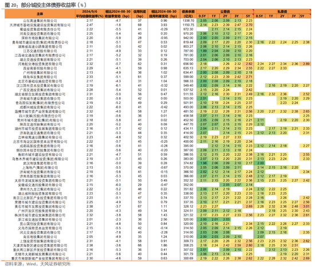Select the row name 深圳市地铁集团有限公司
Viewport: 315px width, 268px height.
40,38
